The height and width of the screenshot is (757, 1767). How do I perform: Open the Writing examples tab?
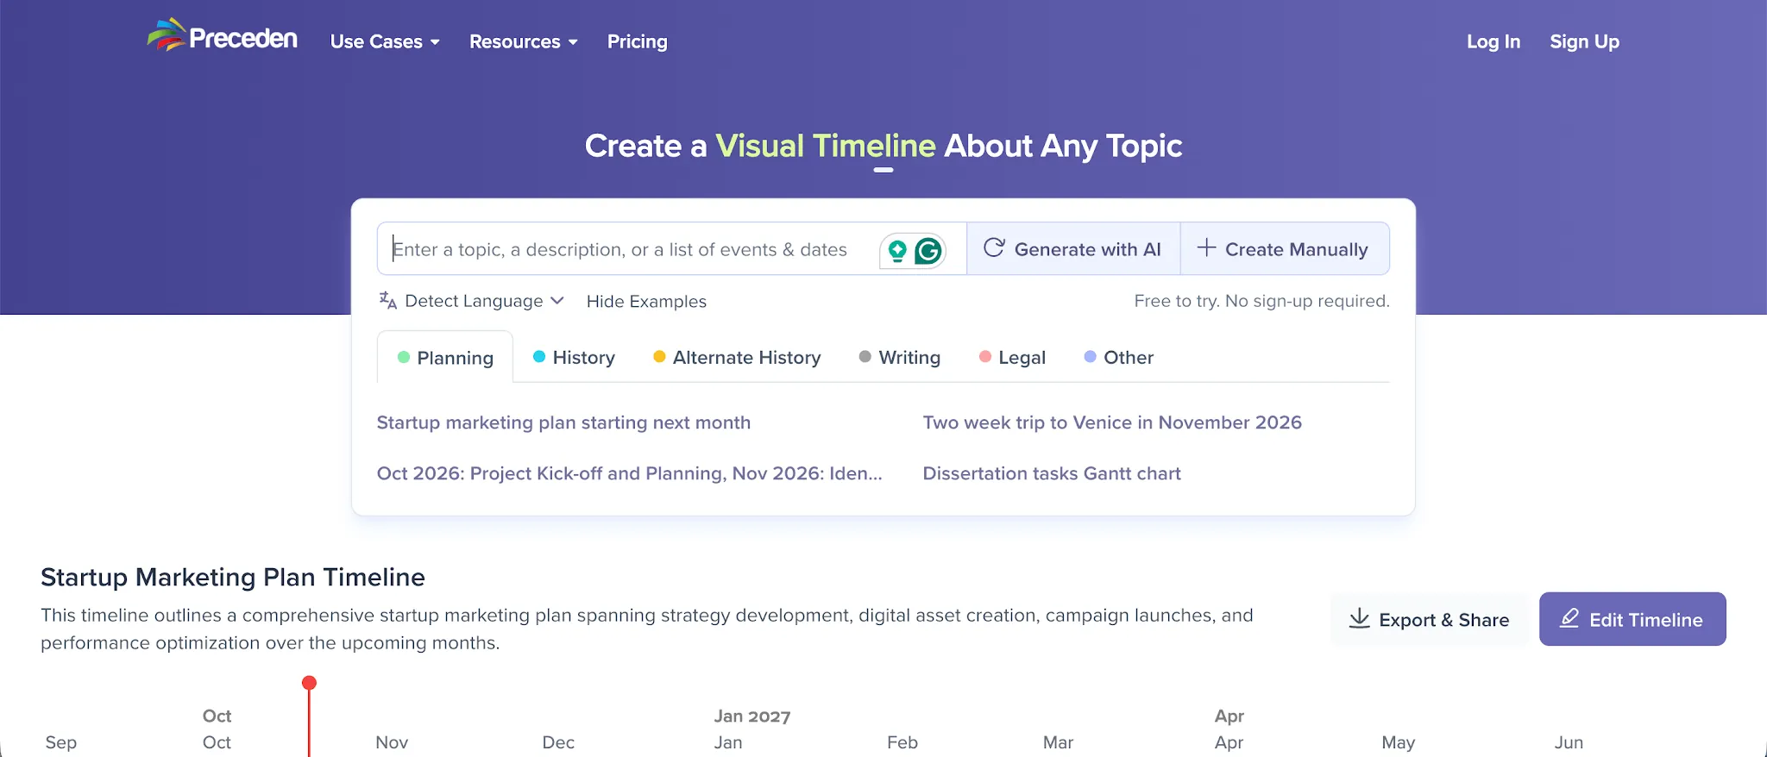click(900, 357)
